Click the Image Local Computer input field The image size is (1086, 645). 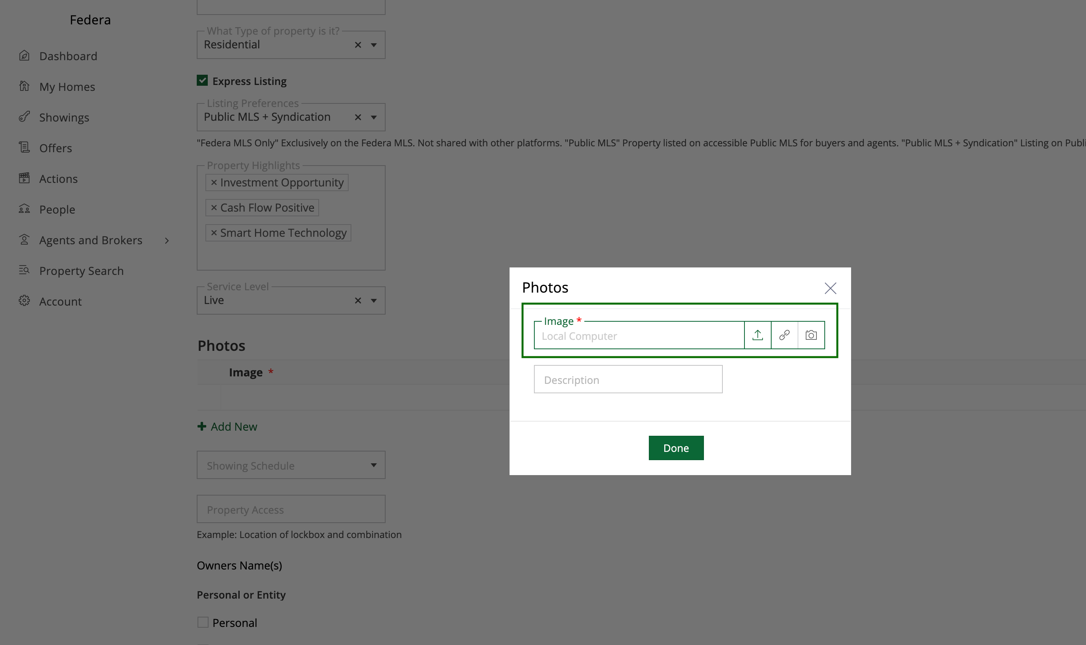tap(639, 335)
